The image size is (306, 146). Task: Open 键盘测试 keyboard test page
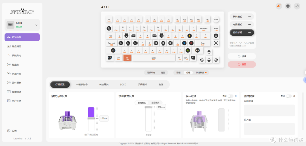point(22,92)
